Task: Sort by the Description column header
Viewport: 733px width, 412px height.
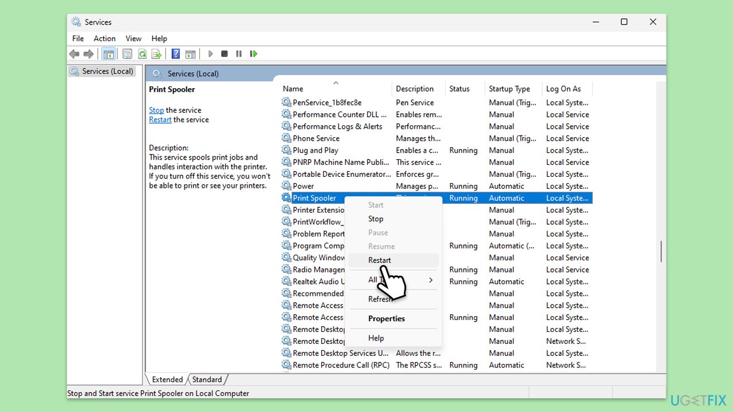Action: coord(419,89)
